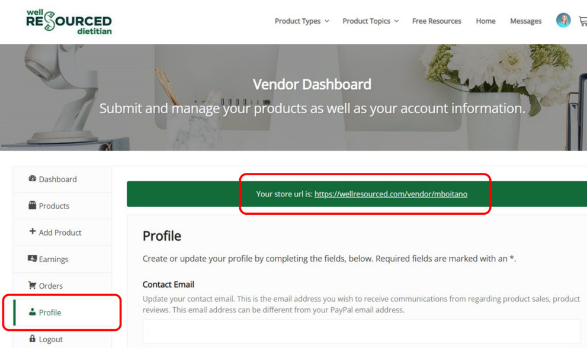Click the Orders cart icon in sidebar

pos(32,285)
